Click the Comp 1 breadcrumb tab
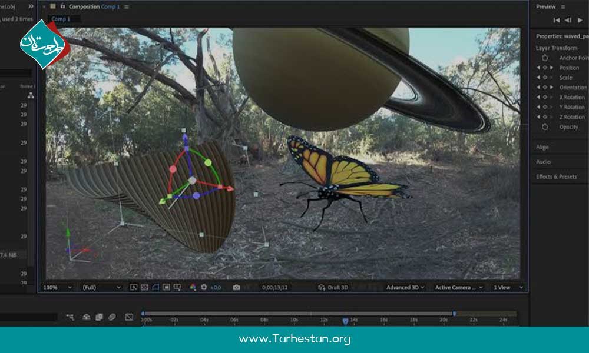589x353 pixels. 61,19
